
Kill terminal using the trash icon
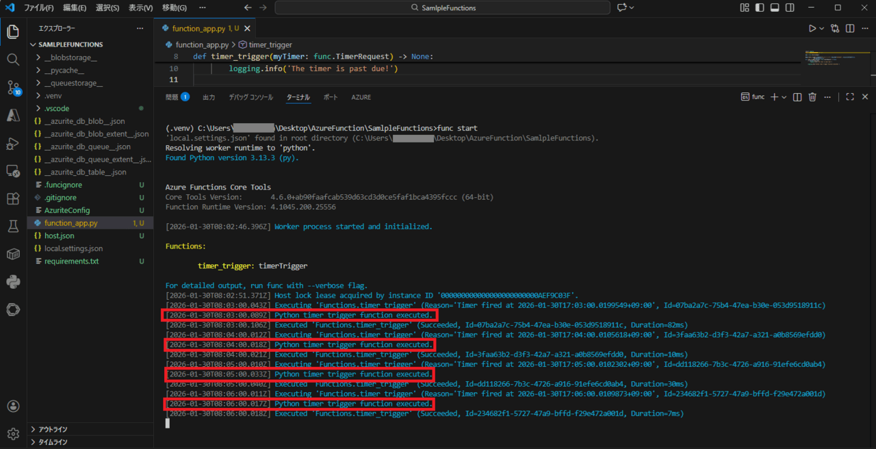[x=812, y=97]
